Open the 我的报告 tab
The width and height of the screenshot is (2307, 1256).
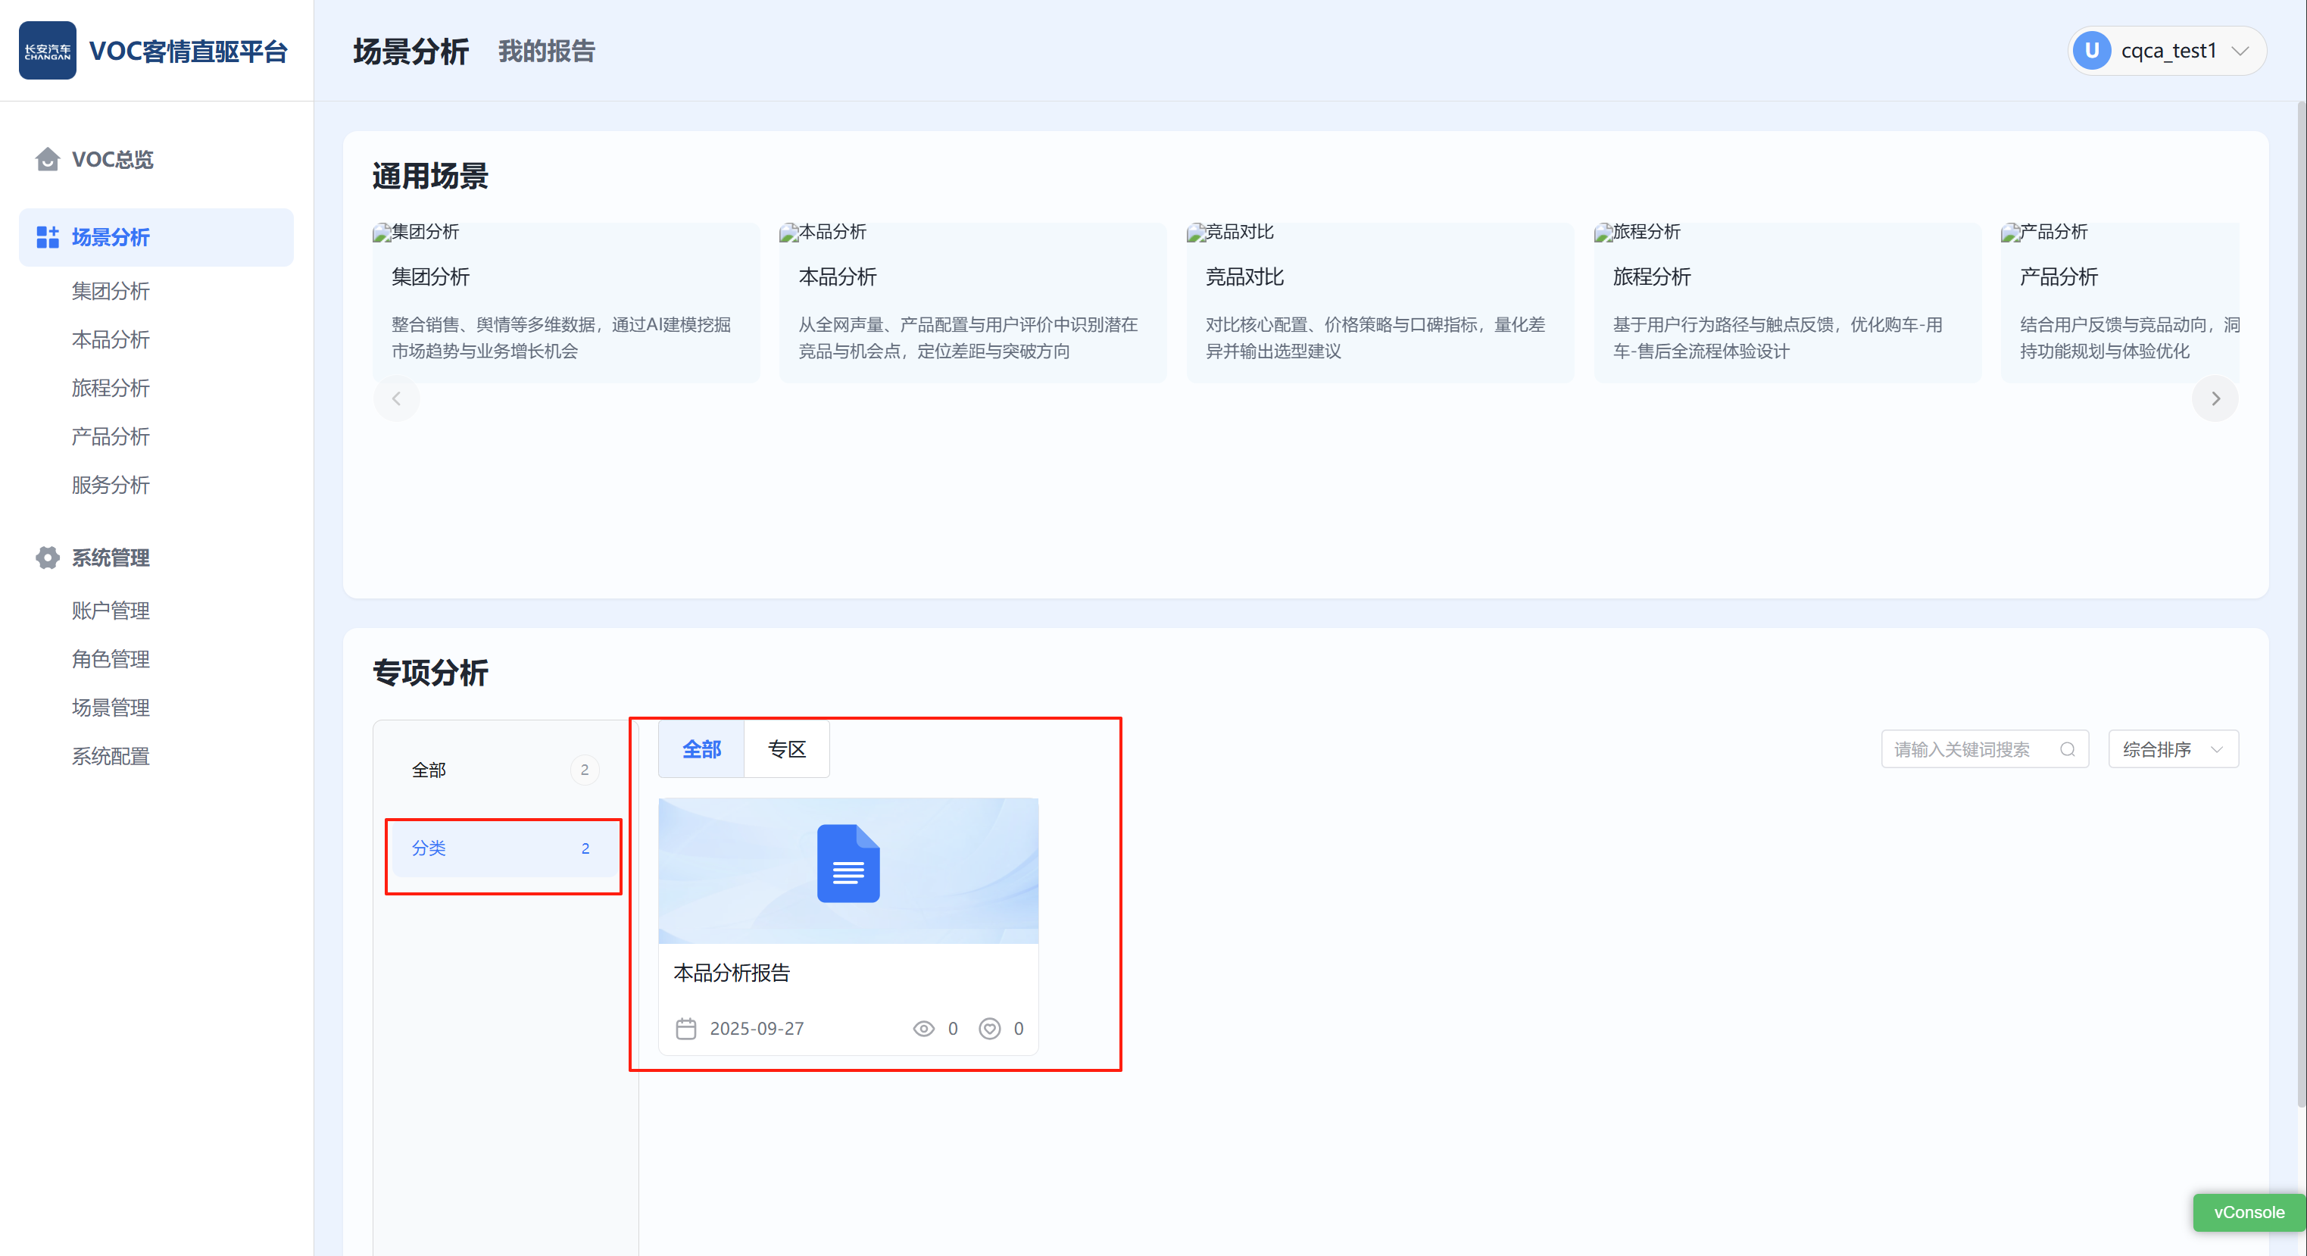tap(546, 51)
